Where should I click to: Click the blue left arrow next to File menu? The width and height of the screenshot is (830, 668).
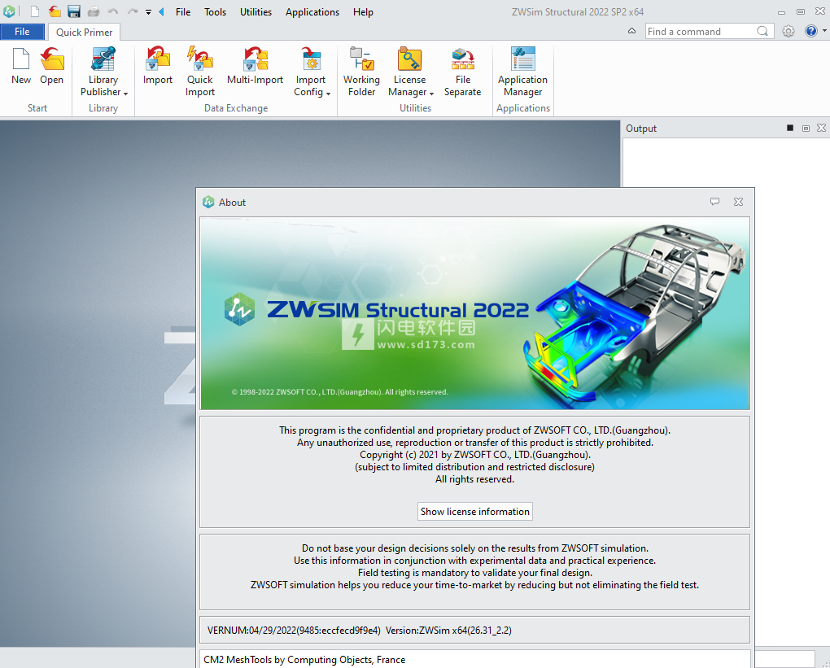161,11
